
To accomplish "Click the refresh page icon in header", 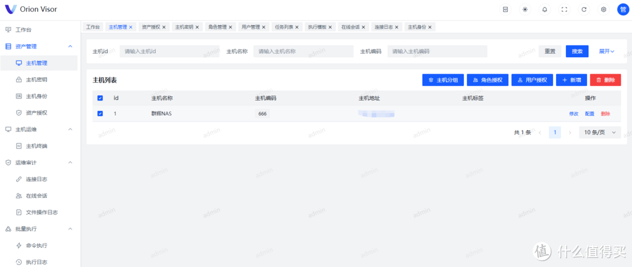I will point(584,10).
